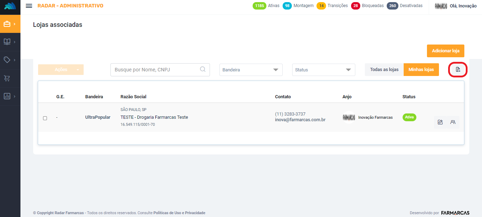The height and width of the screenshot is (217, 482).
Task: Open users icon for the store row
Action: tap(453, 122)
